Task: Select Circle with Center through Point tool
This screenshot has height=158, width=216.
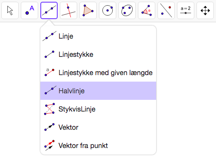Action: [108, 10]
